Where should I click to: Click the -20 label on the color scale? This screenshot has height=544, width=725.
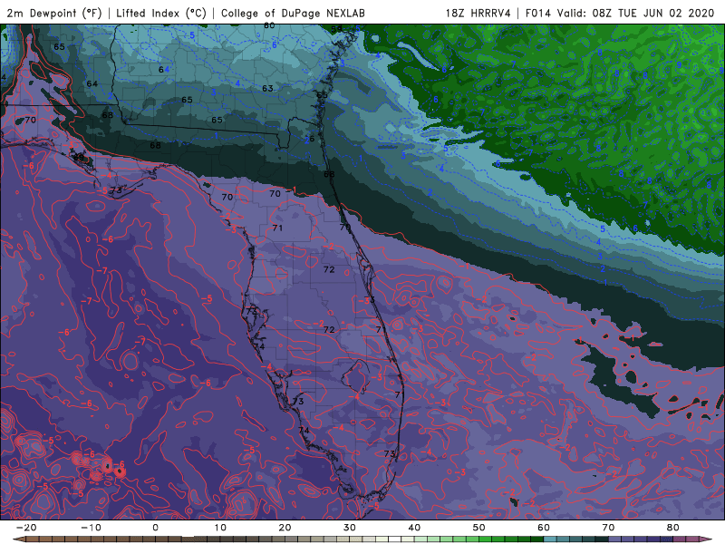pos(26,528)
